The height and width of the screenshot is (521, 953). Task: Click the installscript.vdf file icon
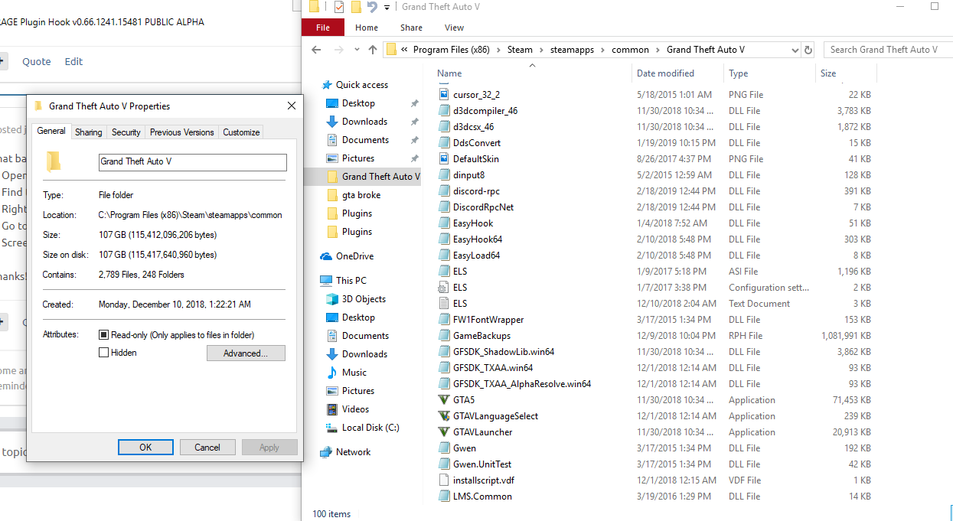coord(444,480)
